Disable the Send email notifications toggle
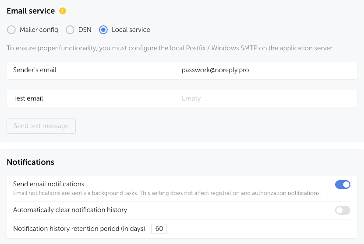 (x=343, y=185)
